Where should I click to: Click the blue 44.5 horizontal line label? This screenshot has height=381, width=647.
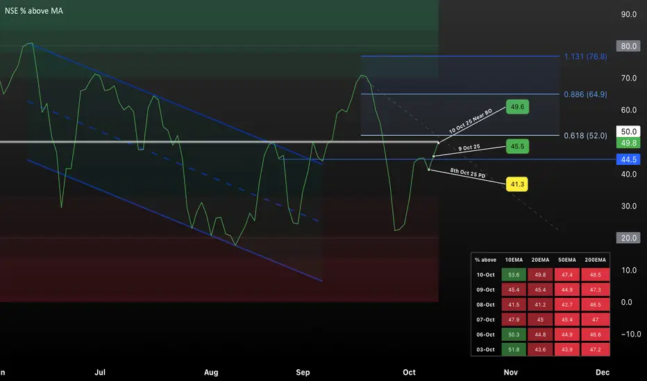[628, 159]
